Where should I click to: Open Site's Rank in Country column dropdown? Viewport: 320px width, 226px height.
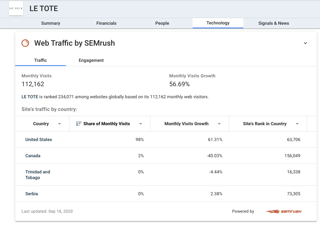pos(297,124)
